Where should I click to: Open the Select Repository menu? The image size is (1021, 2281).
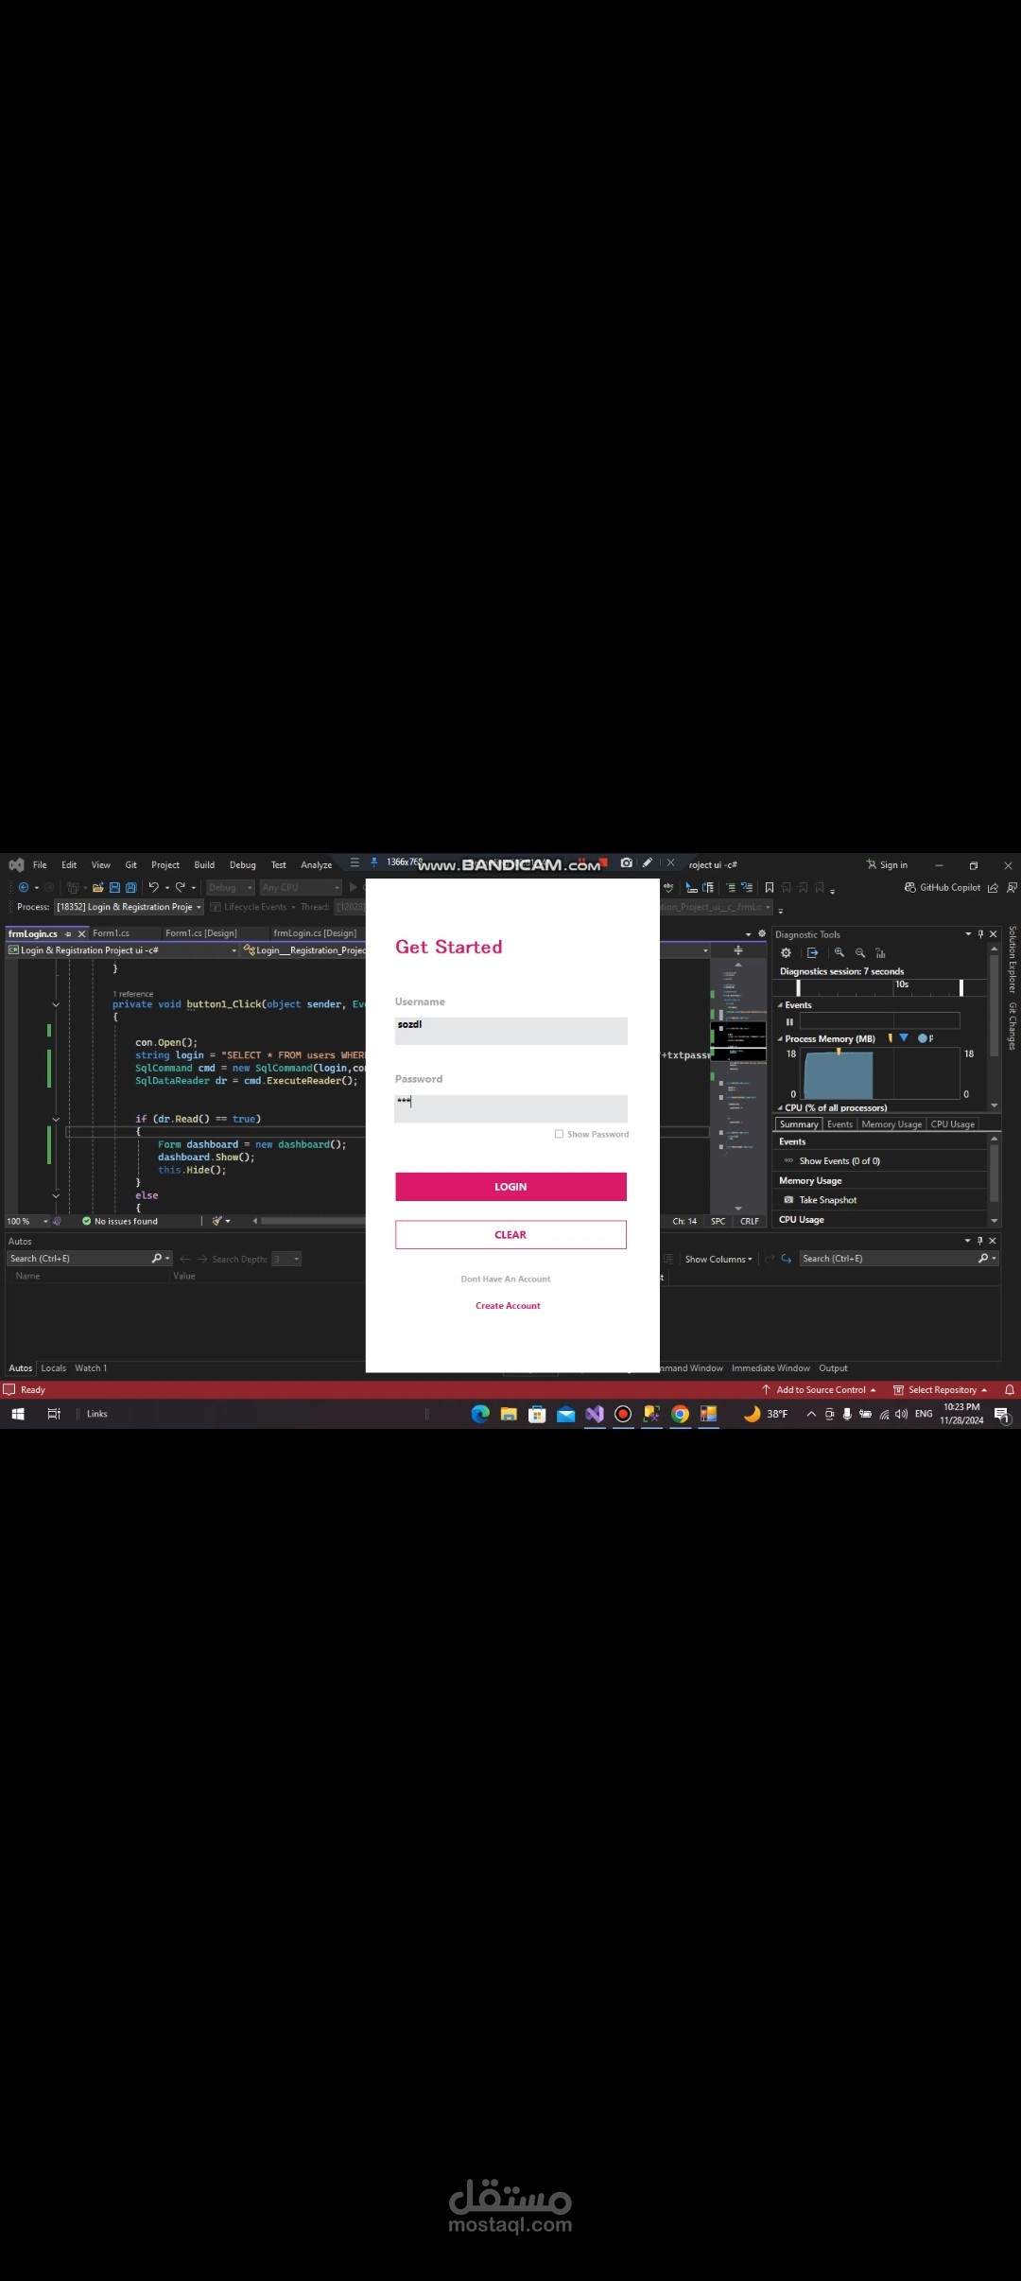(941, 1389)
